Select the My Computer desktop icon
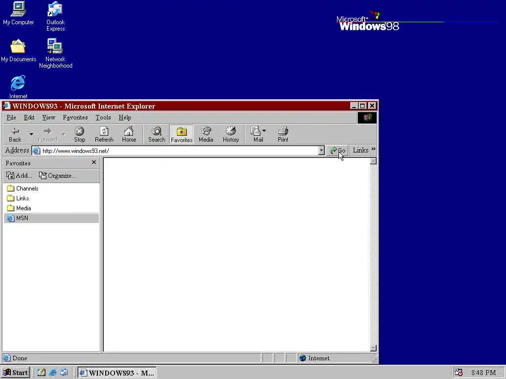Screen dimensions: 506x379 [x=18, y=13]
